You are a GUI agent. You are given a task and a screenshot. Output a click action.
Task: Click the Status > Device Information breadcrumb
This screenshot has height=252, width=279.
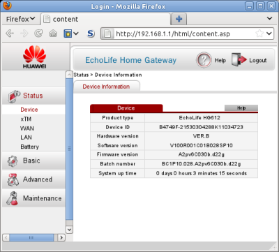[107, 75]
